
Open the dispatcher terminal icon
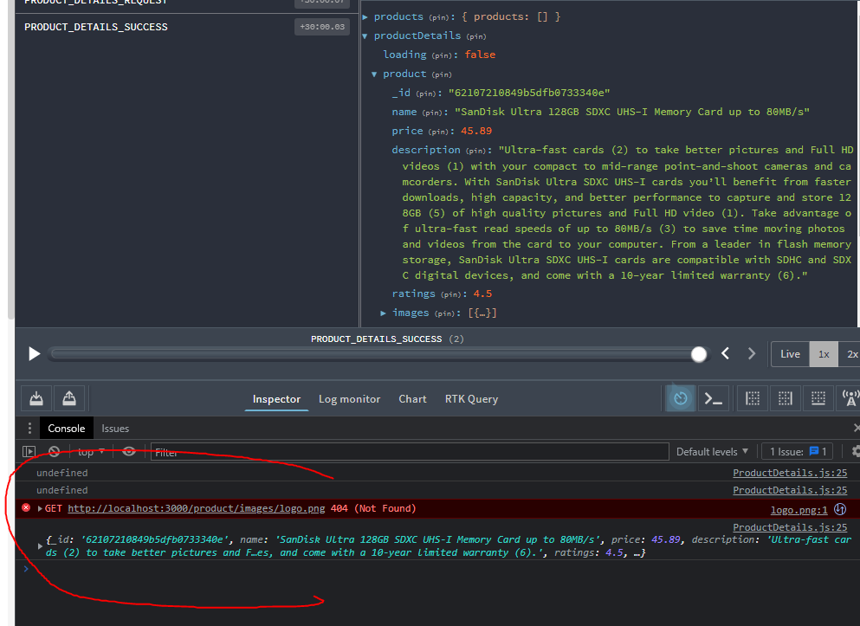(x=713, y=398)
